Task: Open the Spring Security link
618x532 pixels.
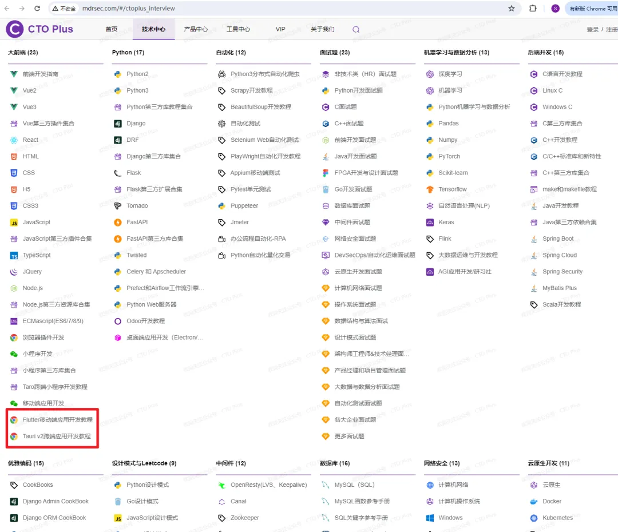Action: coord(562,272)
